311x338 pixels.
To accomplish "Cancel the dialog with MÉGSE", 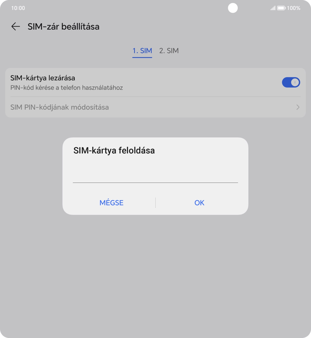I will point(112,203).
